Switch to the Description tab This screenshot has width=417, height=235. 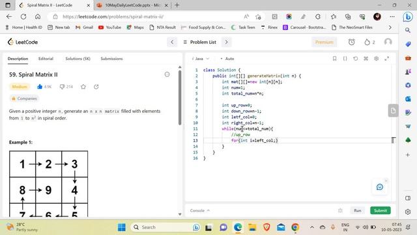tap(18, 59)
